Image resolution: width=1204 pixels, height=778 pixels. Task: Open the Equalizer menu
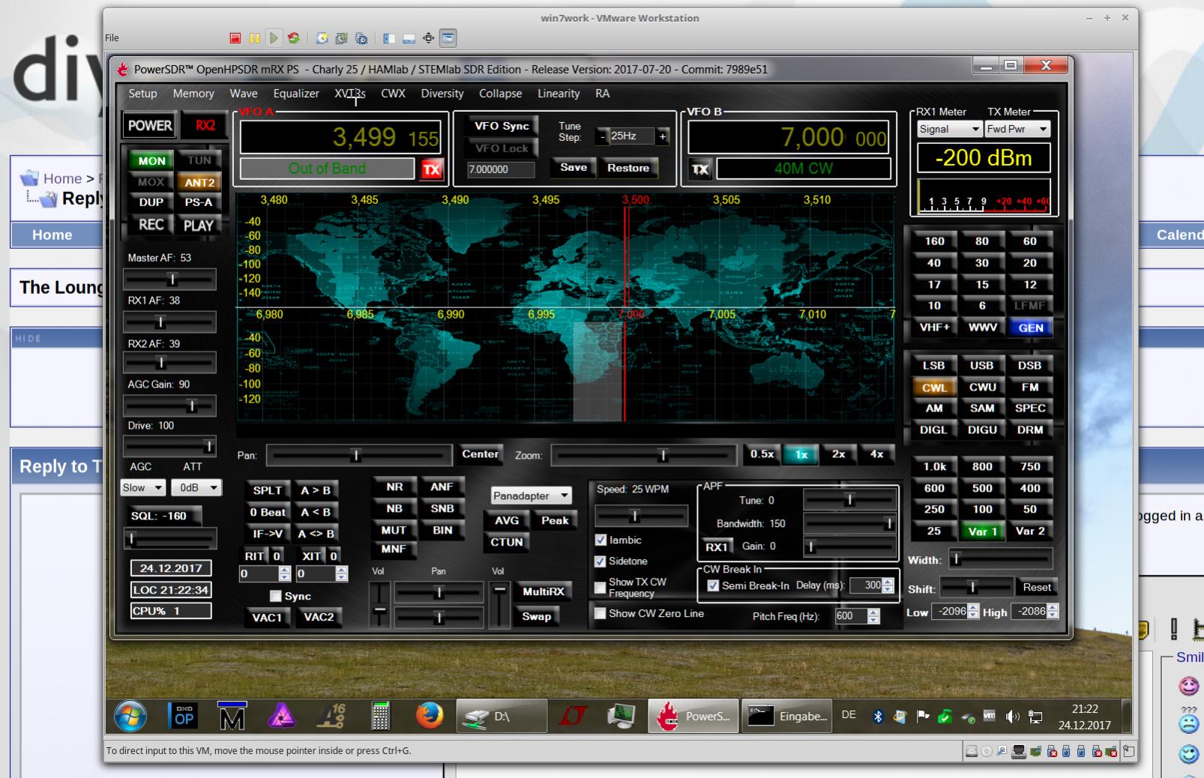click(296, 94)
